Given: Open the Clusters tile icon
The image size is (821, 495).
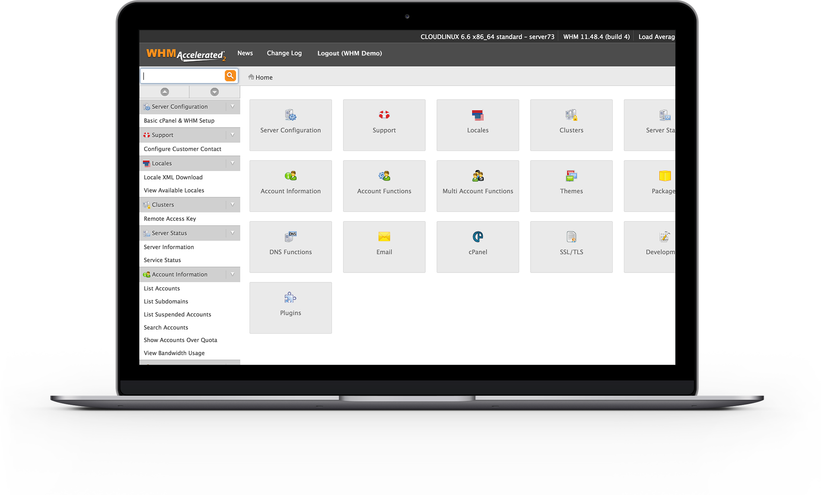Looking at the screenshot, I should (571, 115).
